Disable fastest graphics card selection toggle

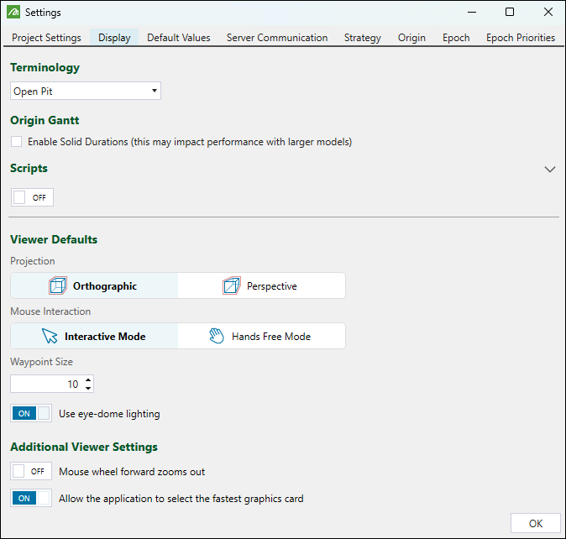pyautogui.click(x=31, y=499)
